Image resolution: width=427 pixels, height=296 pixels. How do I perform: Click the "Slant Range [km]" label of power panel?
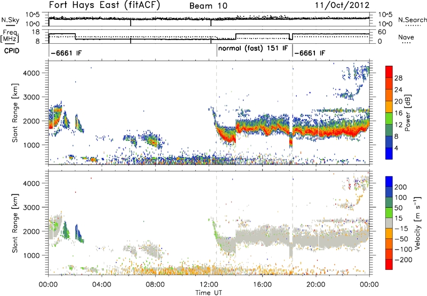tap(15, 113)
